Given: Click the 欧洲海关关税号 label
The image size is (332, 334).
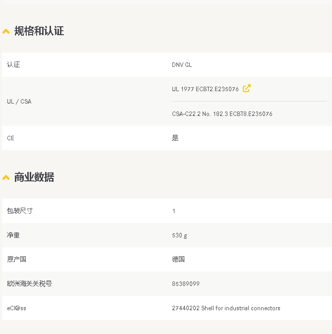Looking at the screenshot, I should coord(29,283).
